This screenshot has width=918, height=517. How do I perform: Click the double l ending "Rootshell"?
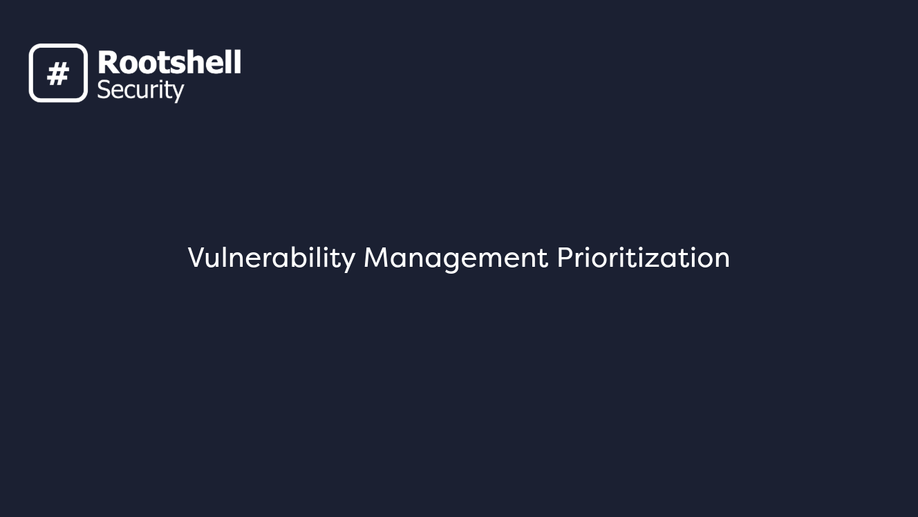[234, 62]
